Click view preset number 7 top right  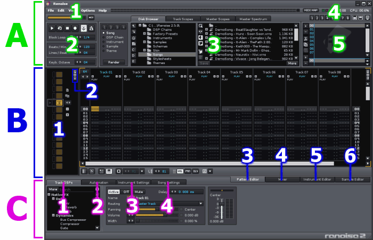(343, 18)
